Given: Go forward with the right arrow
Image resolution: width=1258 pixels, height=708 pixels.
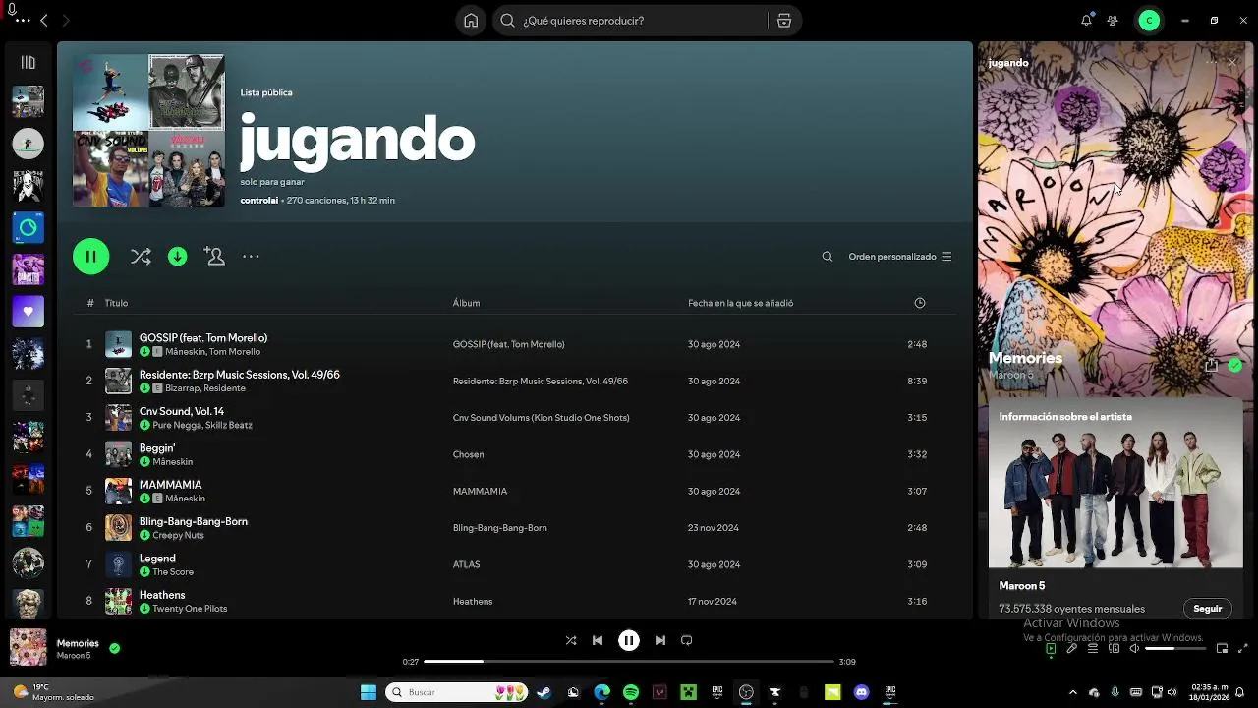Looking at the screenshot, I should click(x=66, y=20).
